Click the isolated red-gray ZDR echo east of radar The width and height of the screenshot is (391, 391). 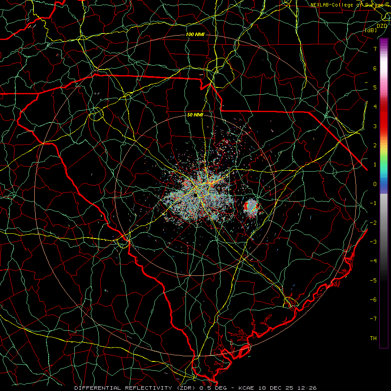[251, 208]
